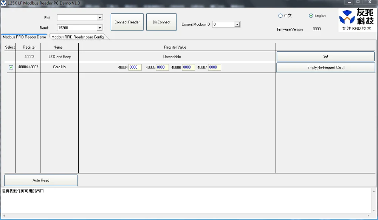Open Modbus RFID Reader base Config tab
Image resolution: width=378 pixels, height=220 pixels.
coord(77,37)
